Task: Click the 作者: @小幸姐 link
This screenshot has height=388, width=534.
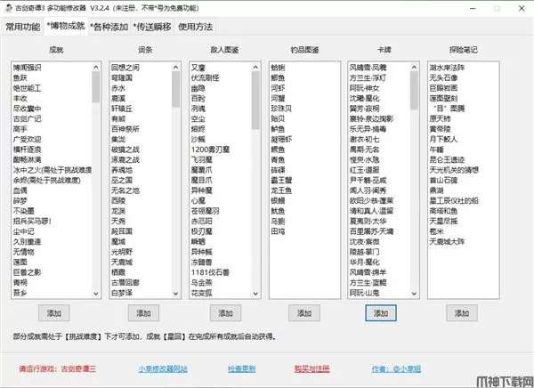Action: click(x=396, y=369)
